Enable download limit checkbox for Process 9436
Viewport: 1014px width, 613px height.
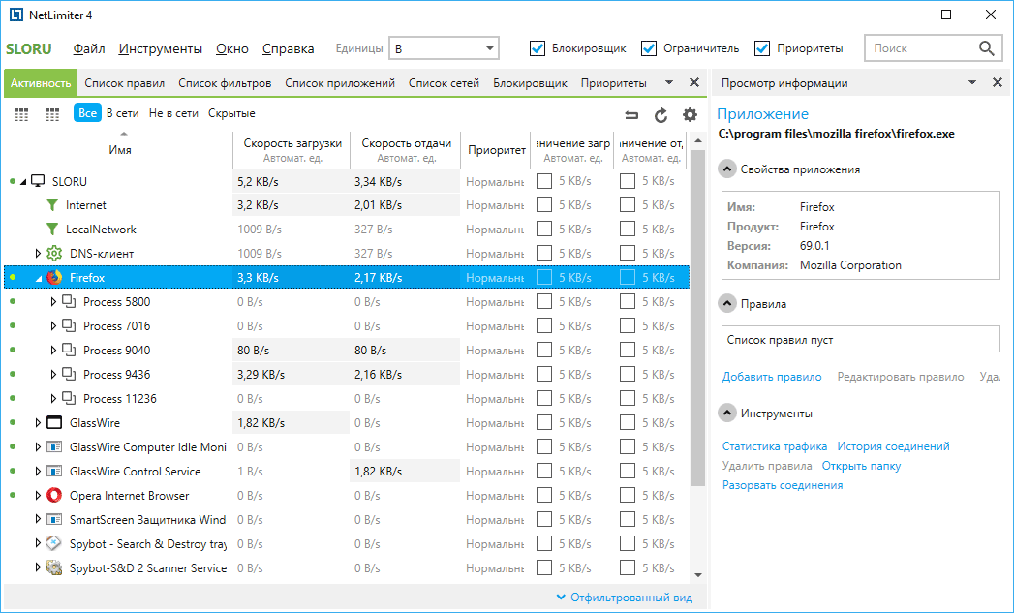544,375
